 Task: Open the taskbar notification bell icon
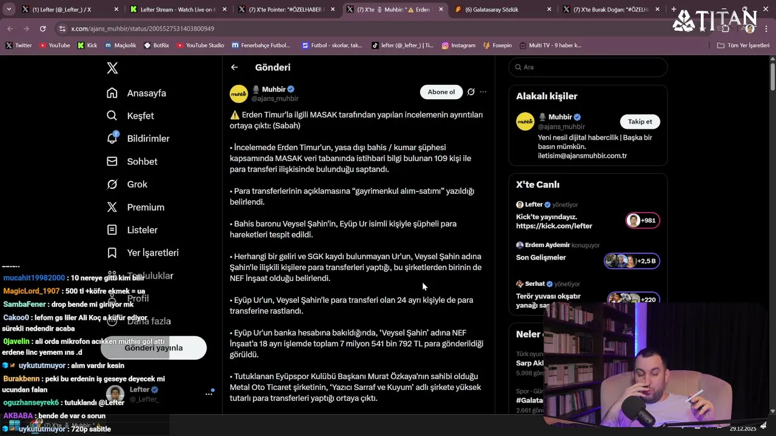pos(763,426)
